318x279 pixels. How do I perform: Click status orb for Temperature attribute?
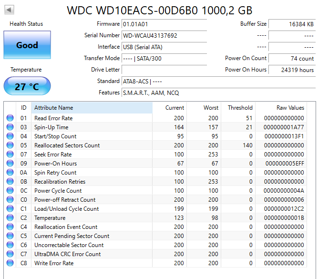(10, 218)
